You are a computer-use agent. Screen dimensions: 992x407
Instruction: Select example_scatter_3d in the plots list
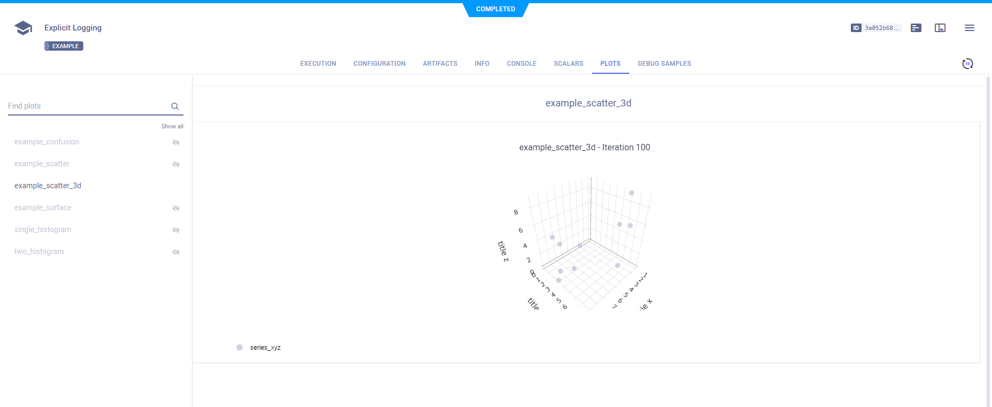pyautogui.click(x=48, y=186)
